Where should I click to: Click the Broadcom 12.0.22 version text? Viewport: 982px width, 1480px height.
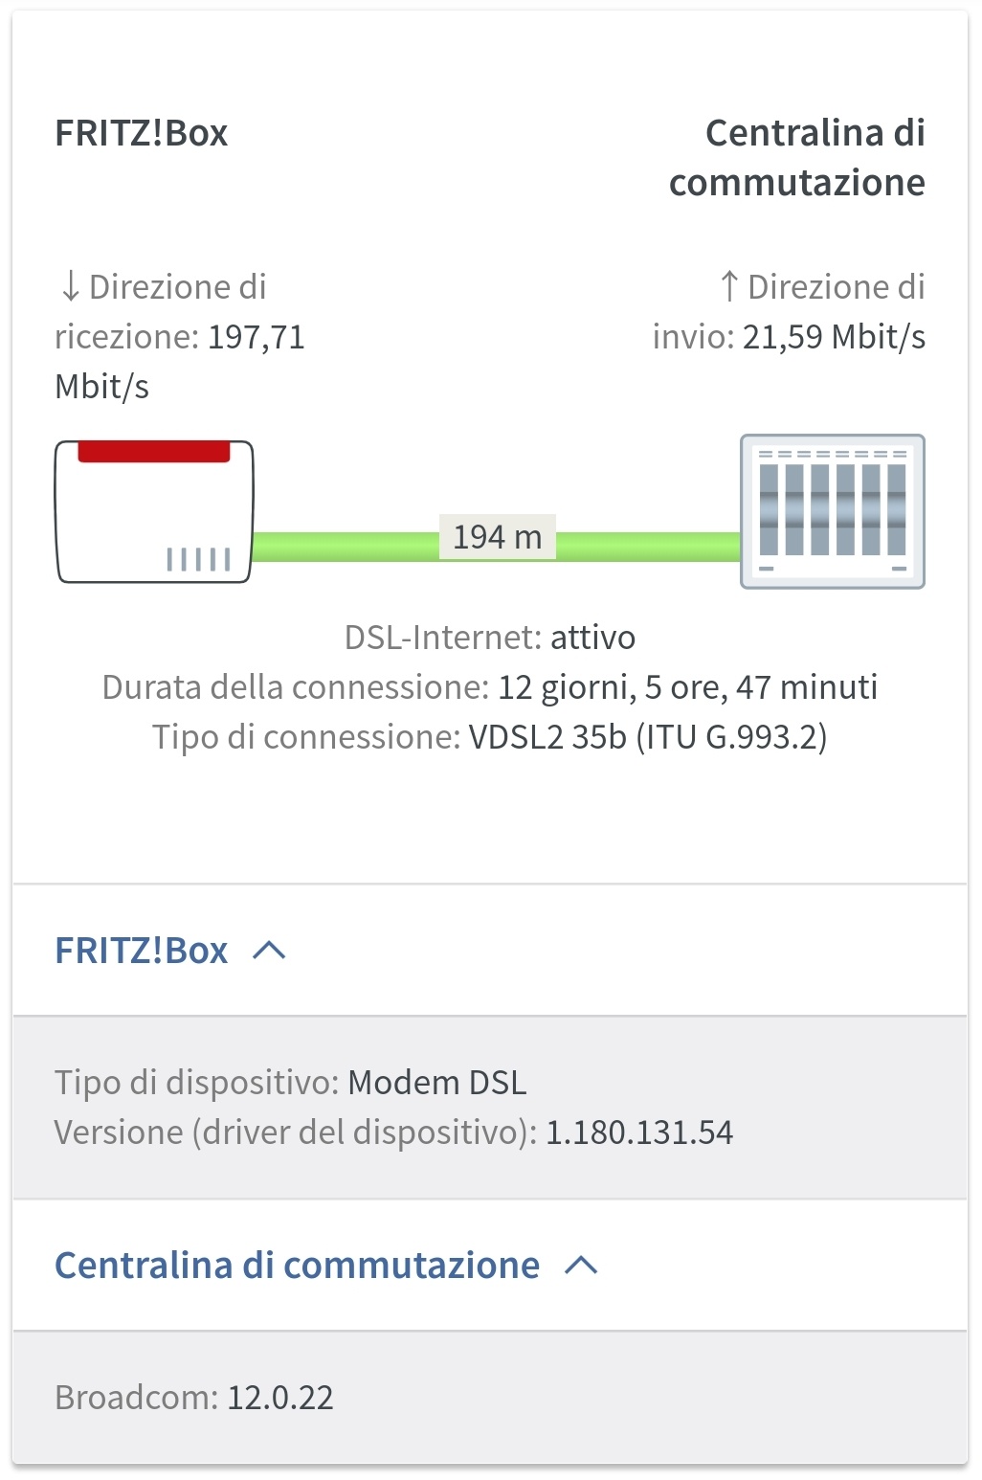tap(194, 1398)
